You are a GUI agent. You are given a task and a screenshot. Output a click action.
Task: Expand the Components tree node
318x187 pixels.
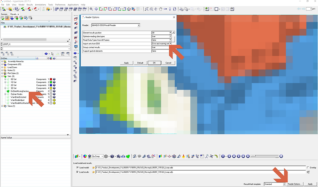(x=2, y=65)
